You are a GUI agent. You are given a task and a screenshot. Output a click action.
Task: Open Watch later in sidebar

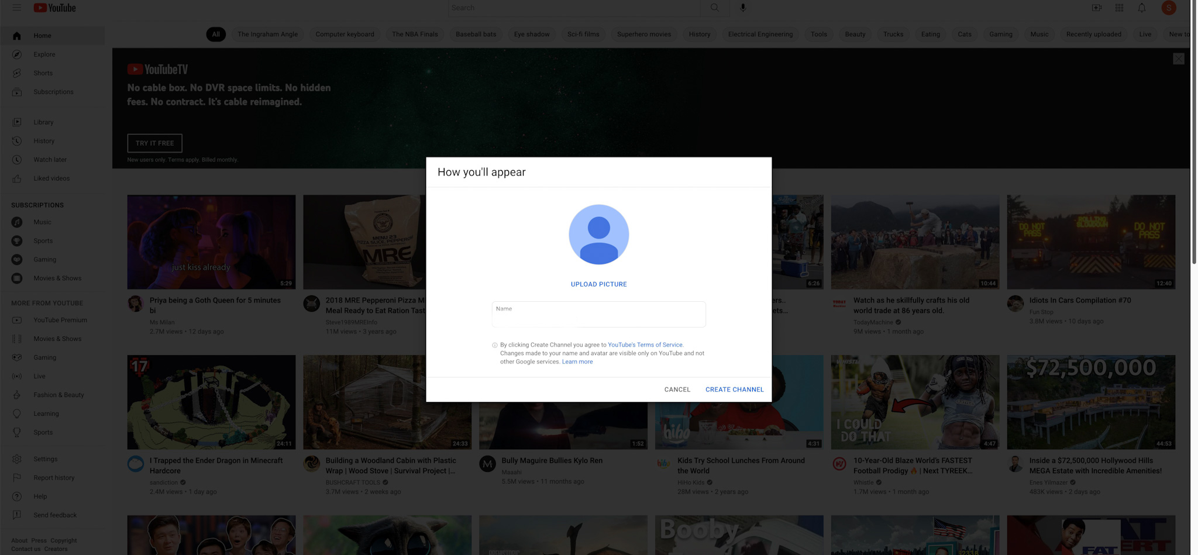click(53, 160)
